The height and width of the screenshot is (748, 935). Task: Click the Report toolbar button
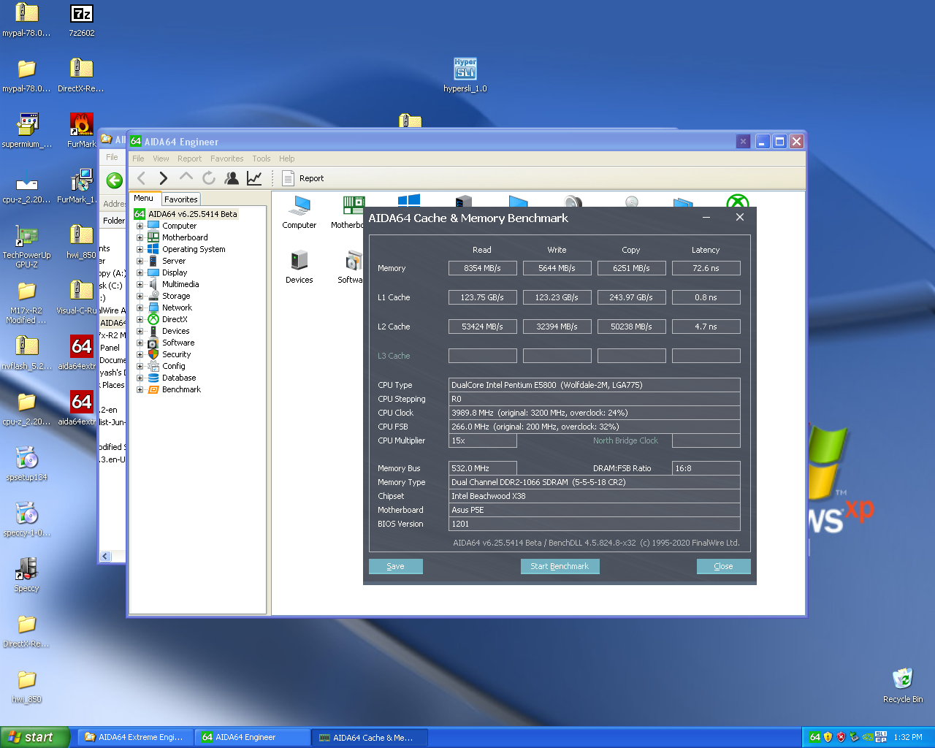click(303, 178)
